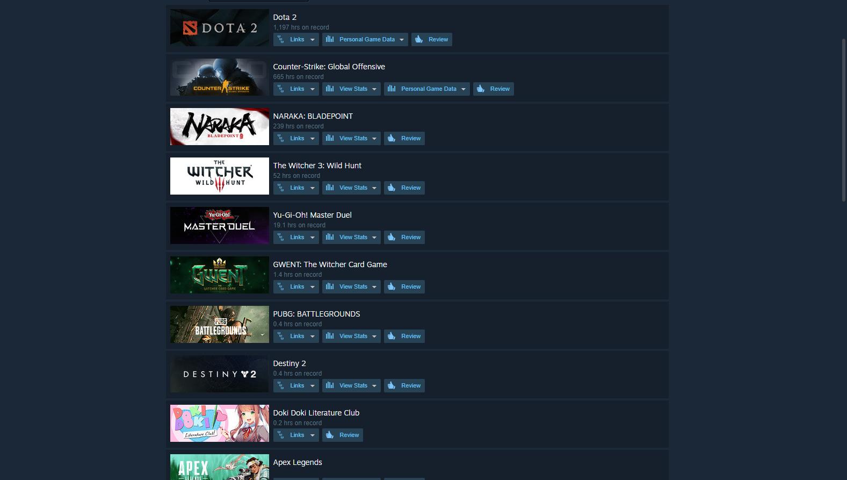Open the Links dropdown arrow for Destiny 2
This screenshot has width=847, height=480.
pos(313,386)
